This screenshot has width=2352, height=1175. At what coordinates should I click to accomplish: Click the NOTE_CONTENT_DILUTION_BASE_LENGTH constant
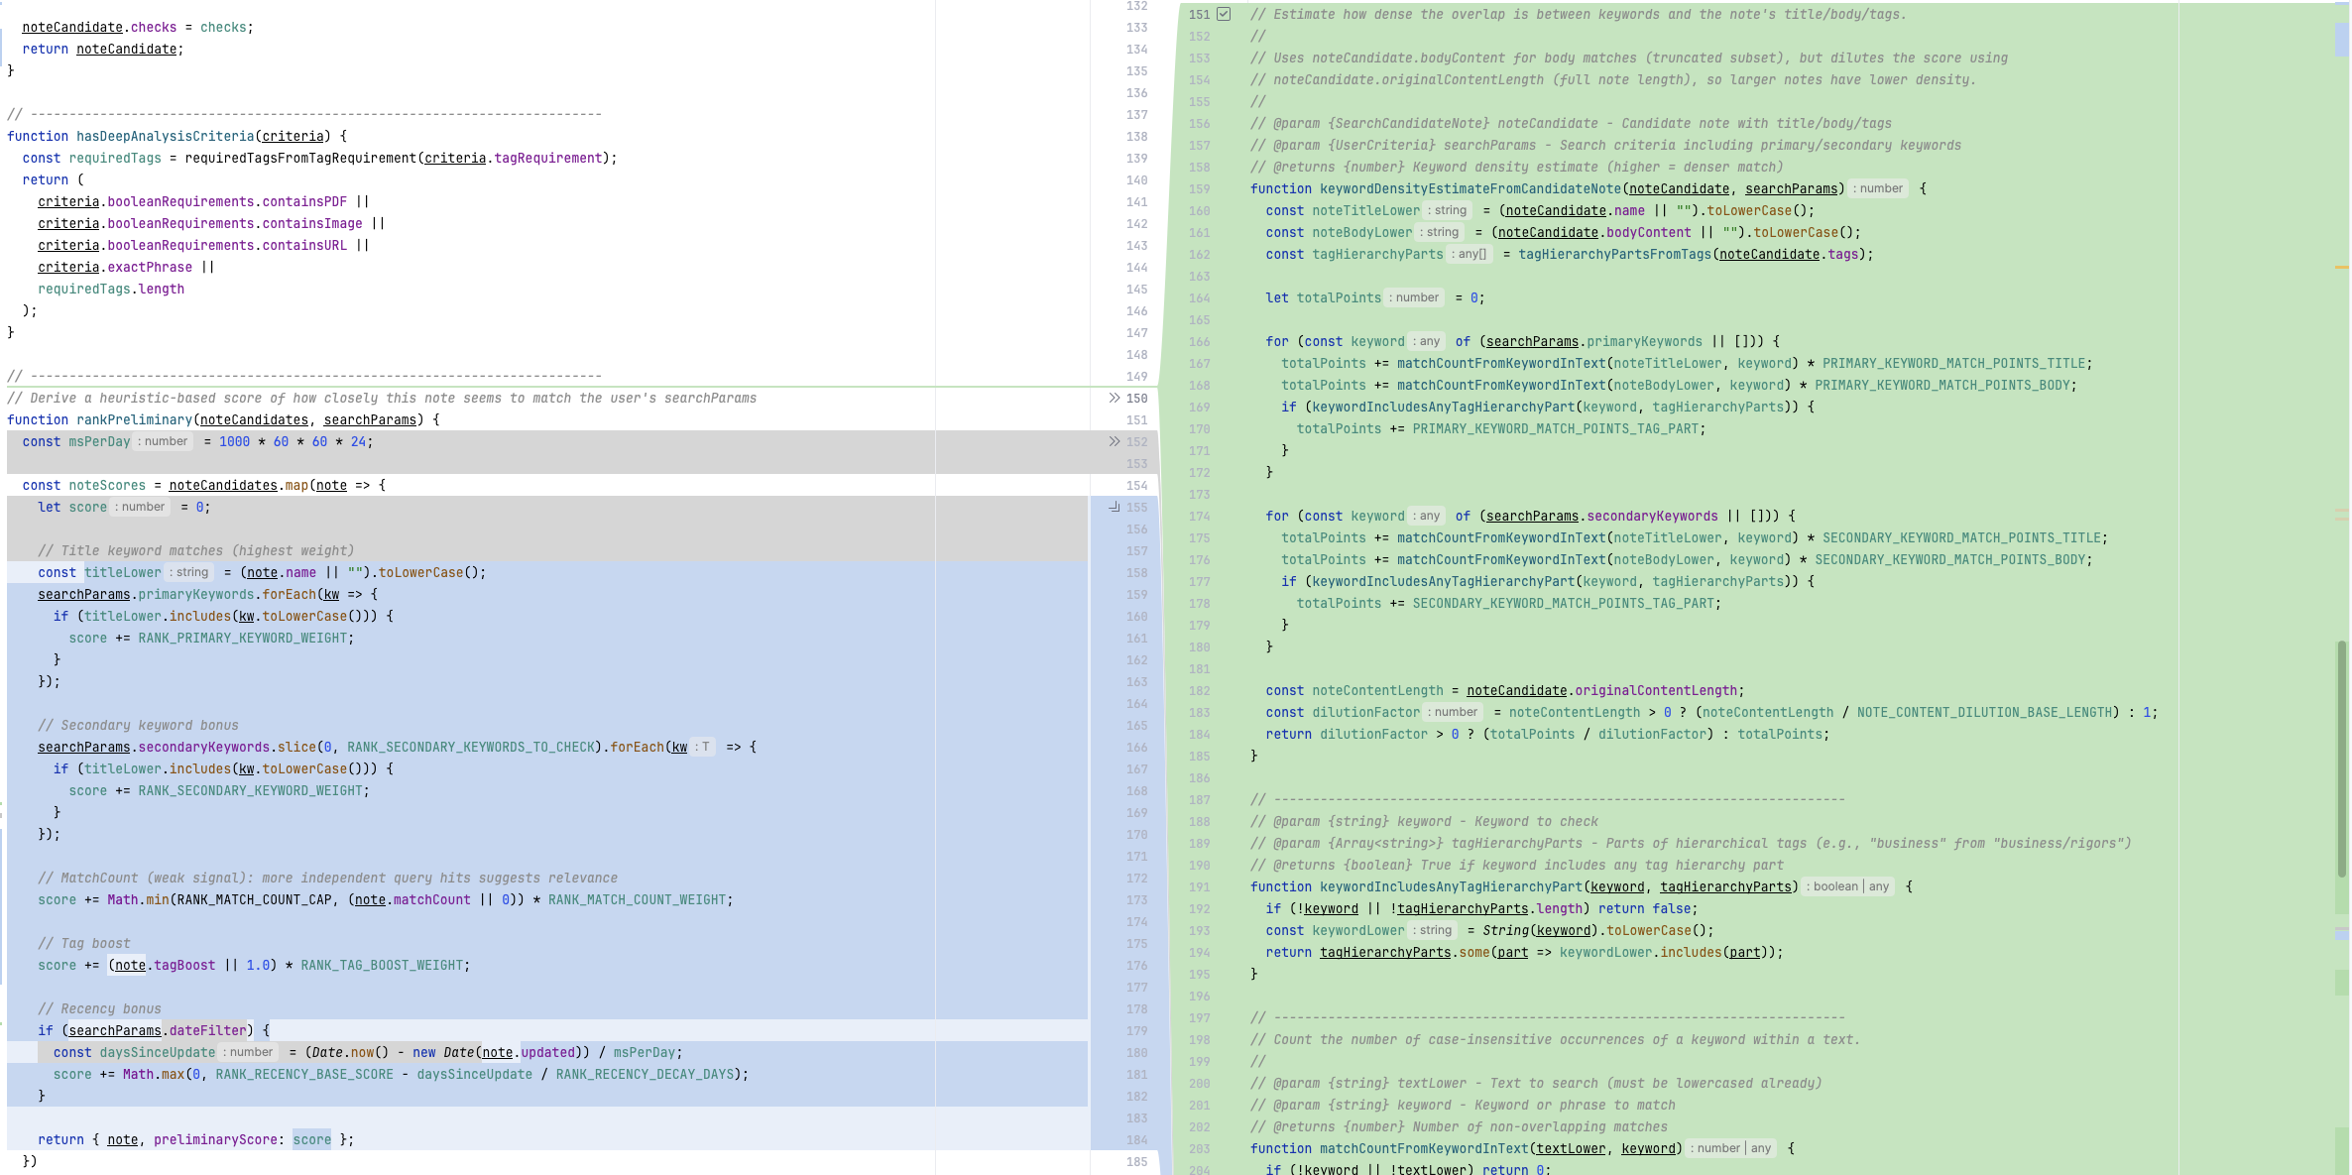coord(1984,712)
